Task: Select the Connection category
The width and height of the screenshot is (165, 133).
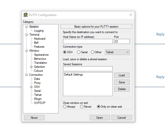Action: tap(36, 75)
